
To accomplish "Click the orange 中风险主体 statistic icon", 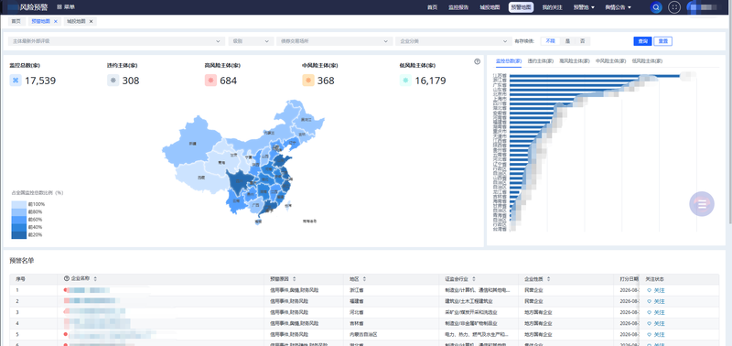I will pos(308,81).
